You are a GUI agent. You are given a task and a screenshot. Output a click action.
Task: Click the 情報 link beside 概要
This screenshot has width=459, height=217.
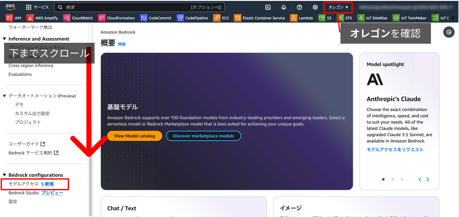tap(122, 44)
